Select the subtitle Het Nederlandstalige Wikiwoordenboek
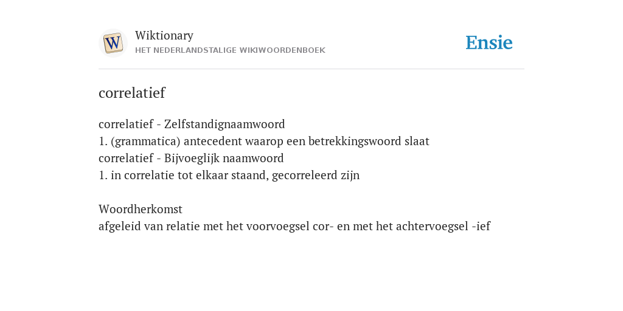Screen dimensions: 623x311 click(230, 50)
